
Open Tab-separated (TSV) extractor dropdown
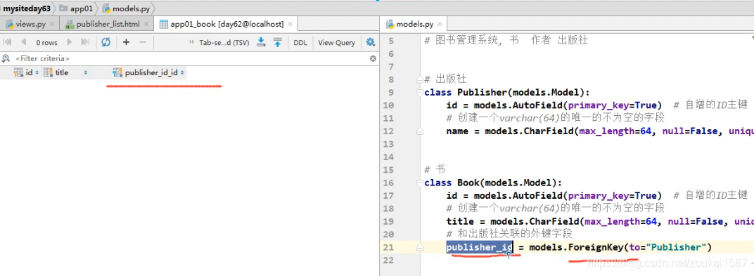point(224,43)
